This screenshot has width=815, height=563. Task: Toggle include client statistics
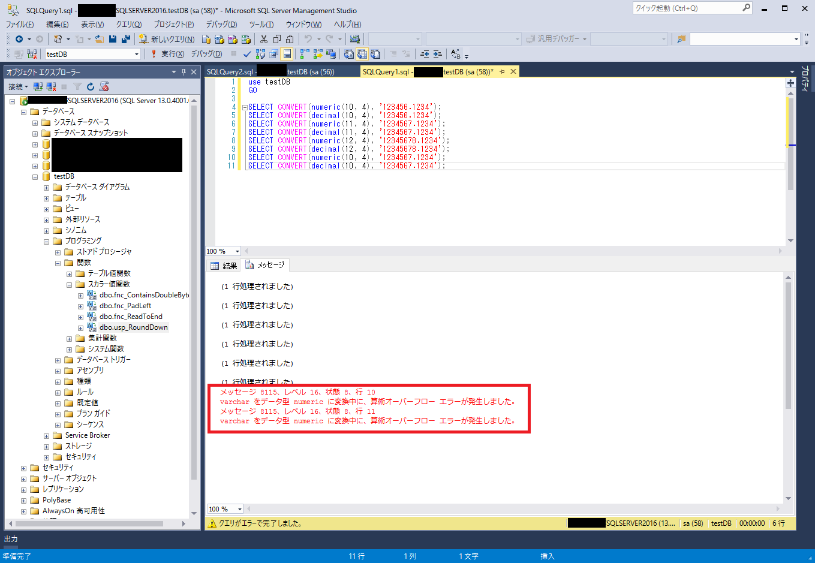(x=330, y=54)
